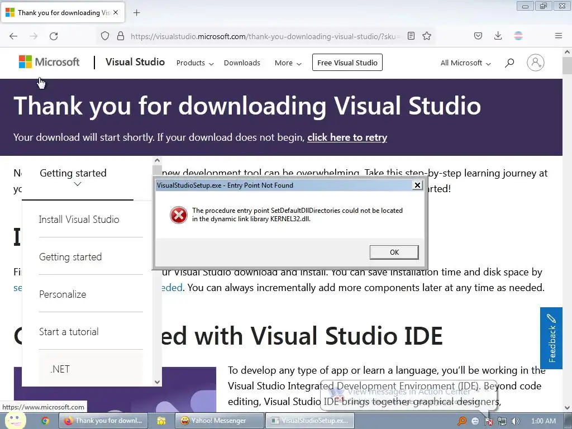Screen dimensions: 572x429
Task: Select Personalize in the dropdown list
Action: pos(63,294)
